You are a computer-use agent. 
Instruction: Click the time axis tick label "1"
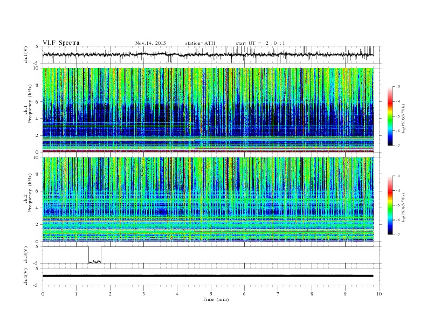(76, 294)
